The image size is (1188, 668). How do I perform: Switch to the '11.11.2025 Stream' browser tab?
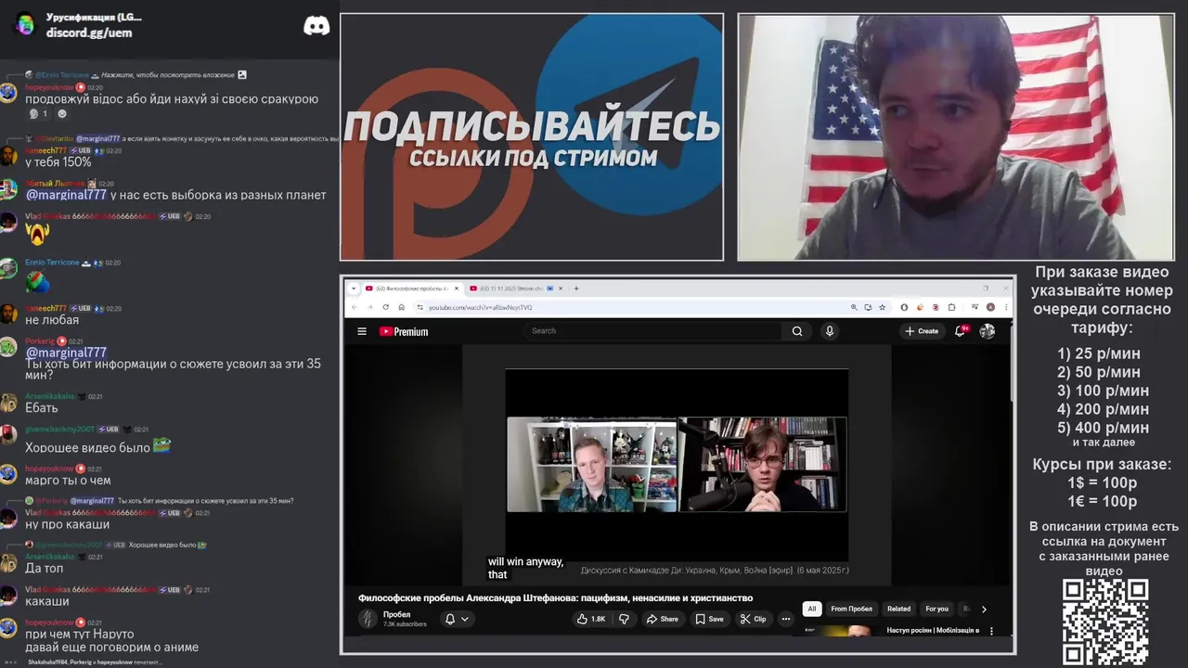coord(515,289)
